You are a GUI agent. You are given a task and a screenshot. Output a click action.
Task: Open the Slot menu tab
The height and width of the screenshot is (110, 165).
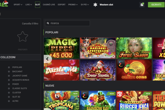(37, 5)
